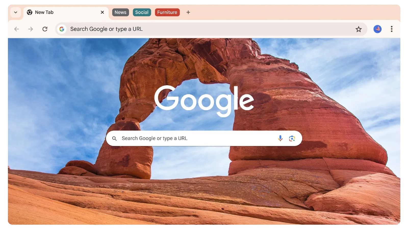
Task: Click the Chrome logo on the New Tab
Action: point(29,12)
